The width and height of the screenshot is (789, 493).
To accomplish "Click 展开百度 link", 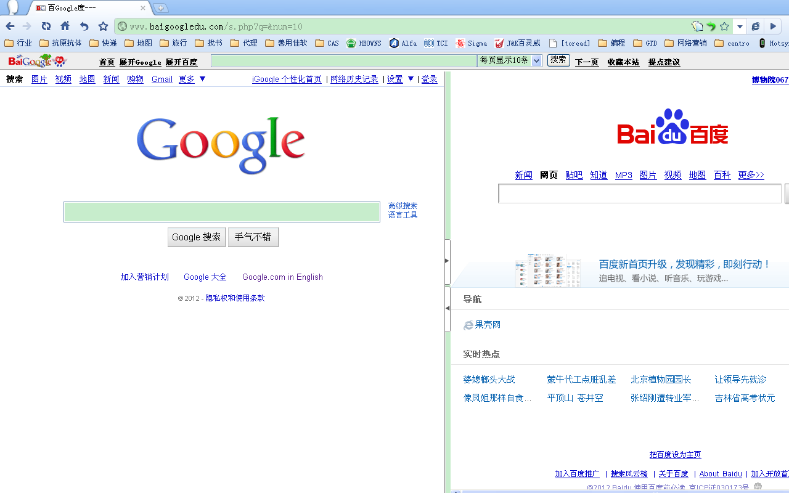I will coord(181,62).
